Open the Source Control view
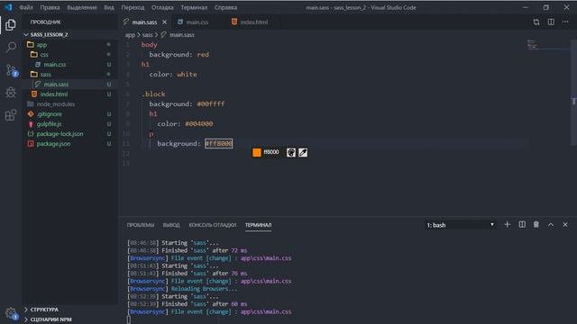This screenshot has height=324, width=577. click(x=12, y=70)
